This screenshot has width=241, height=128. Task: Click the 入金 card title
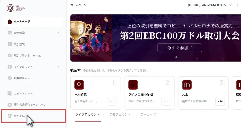pyautogui.click(x=185, y=94)
